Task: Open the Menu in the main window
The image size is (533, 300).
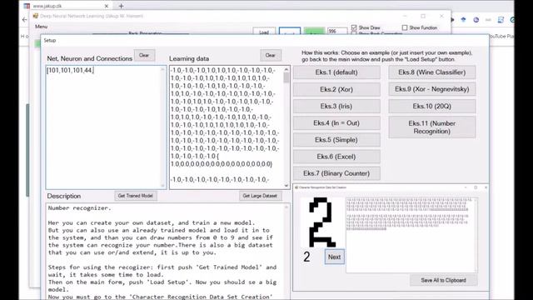Action: (x=41, y=27)
